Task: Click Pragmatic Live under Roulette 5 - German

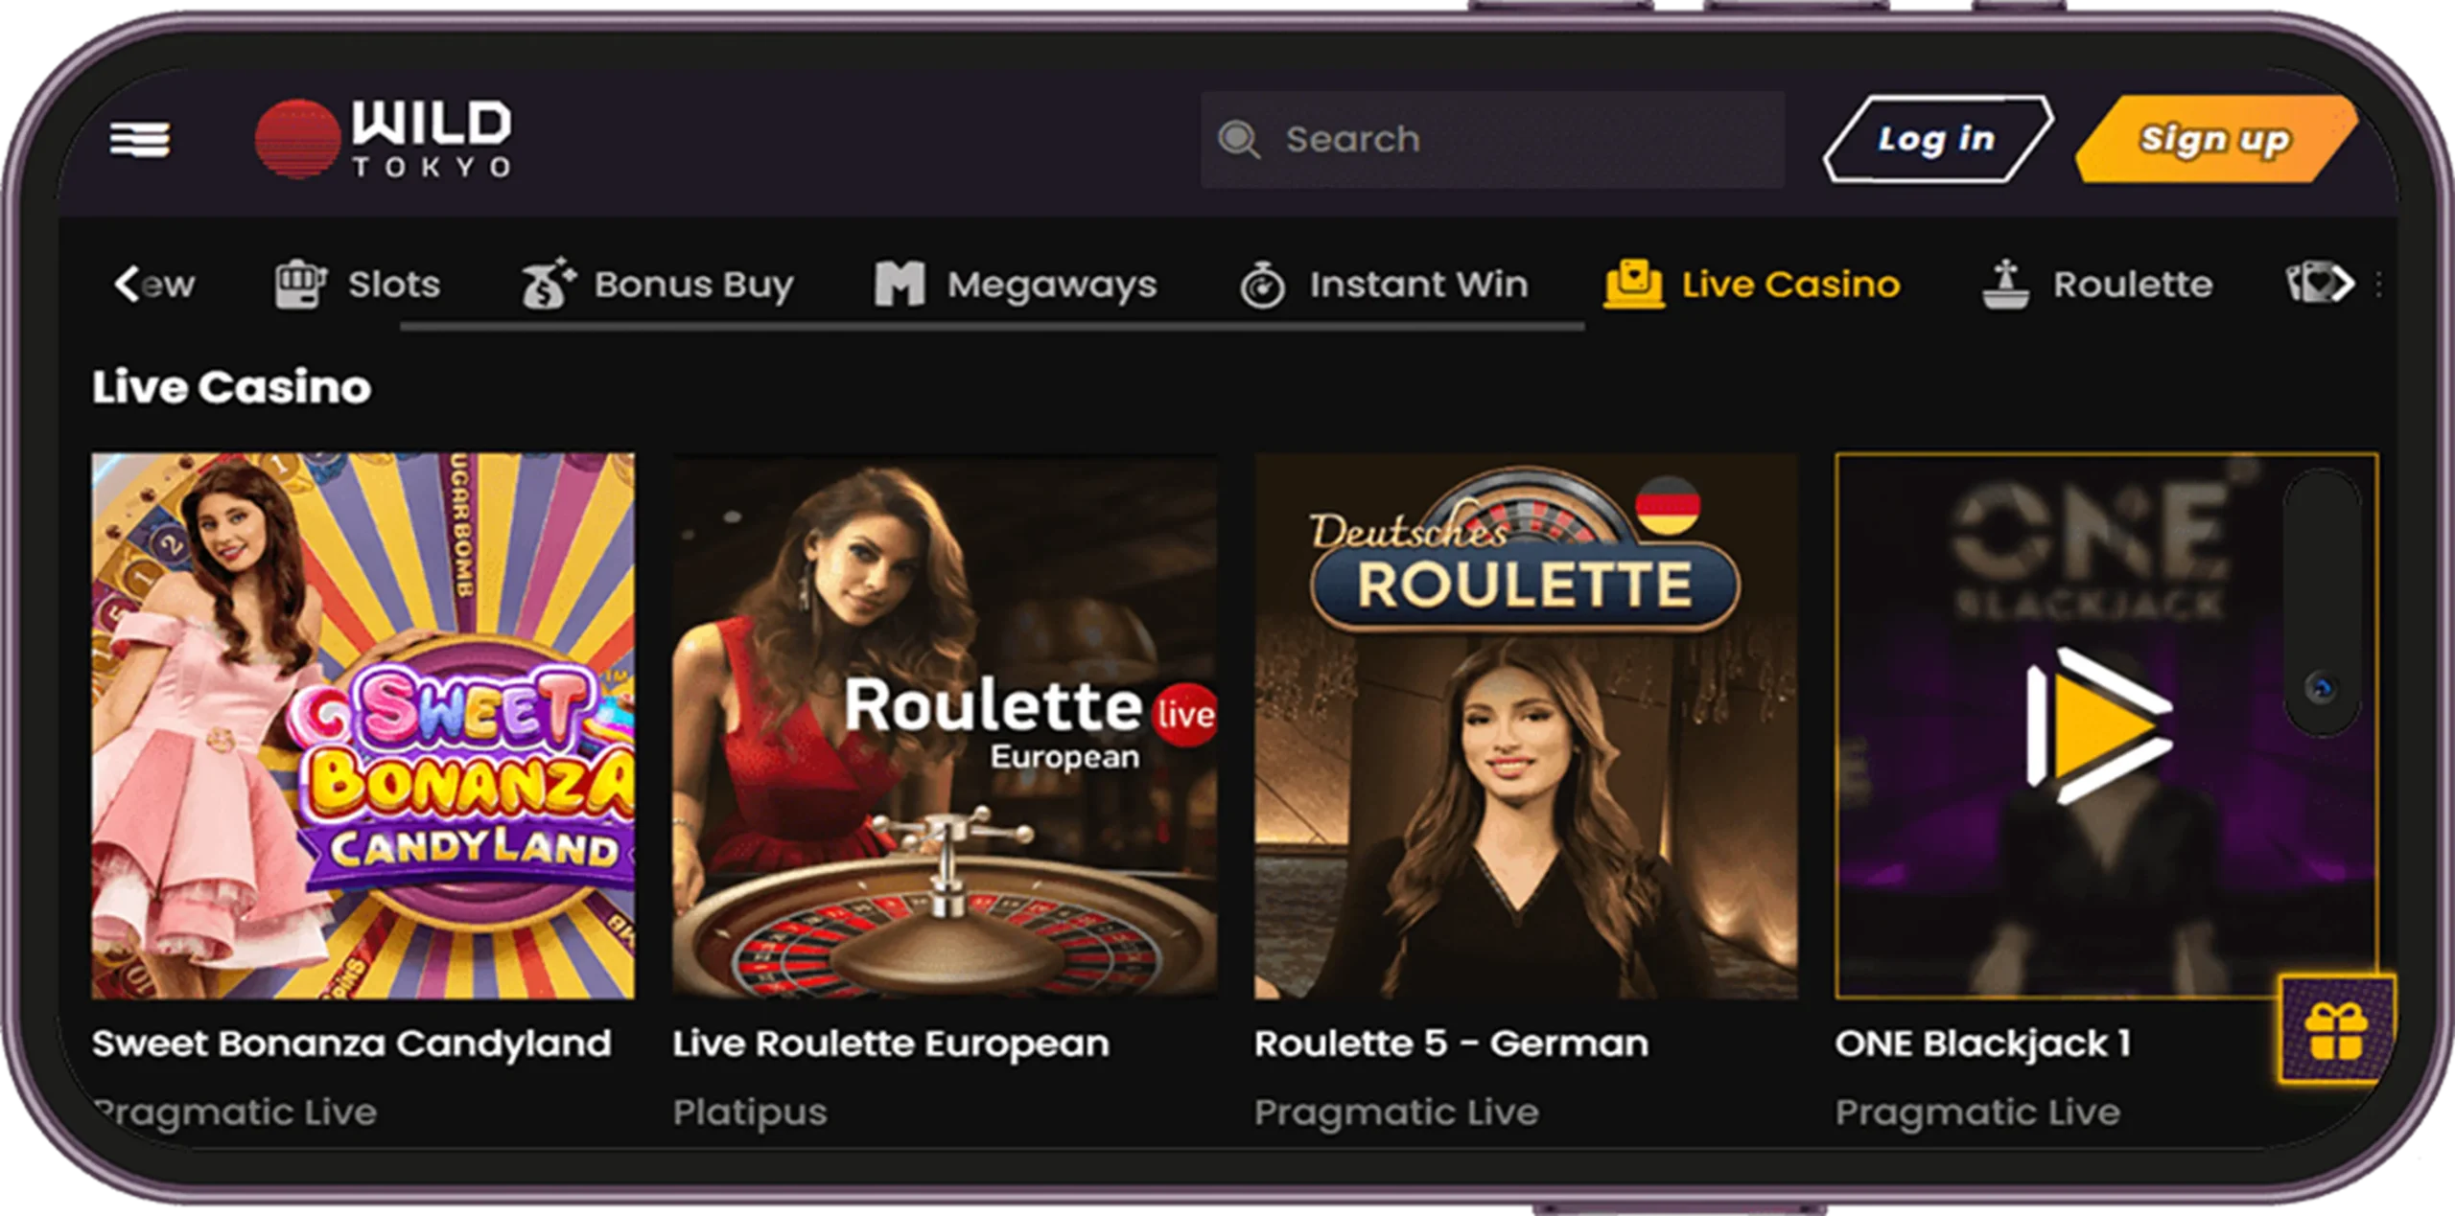Action: (1396, 1113)
